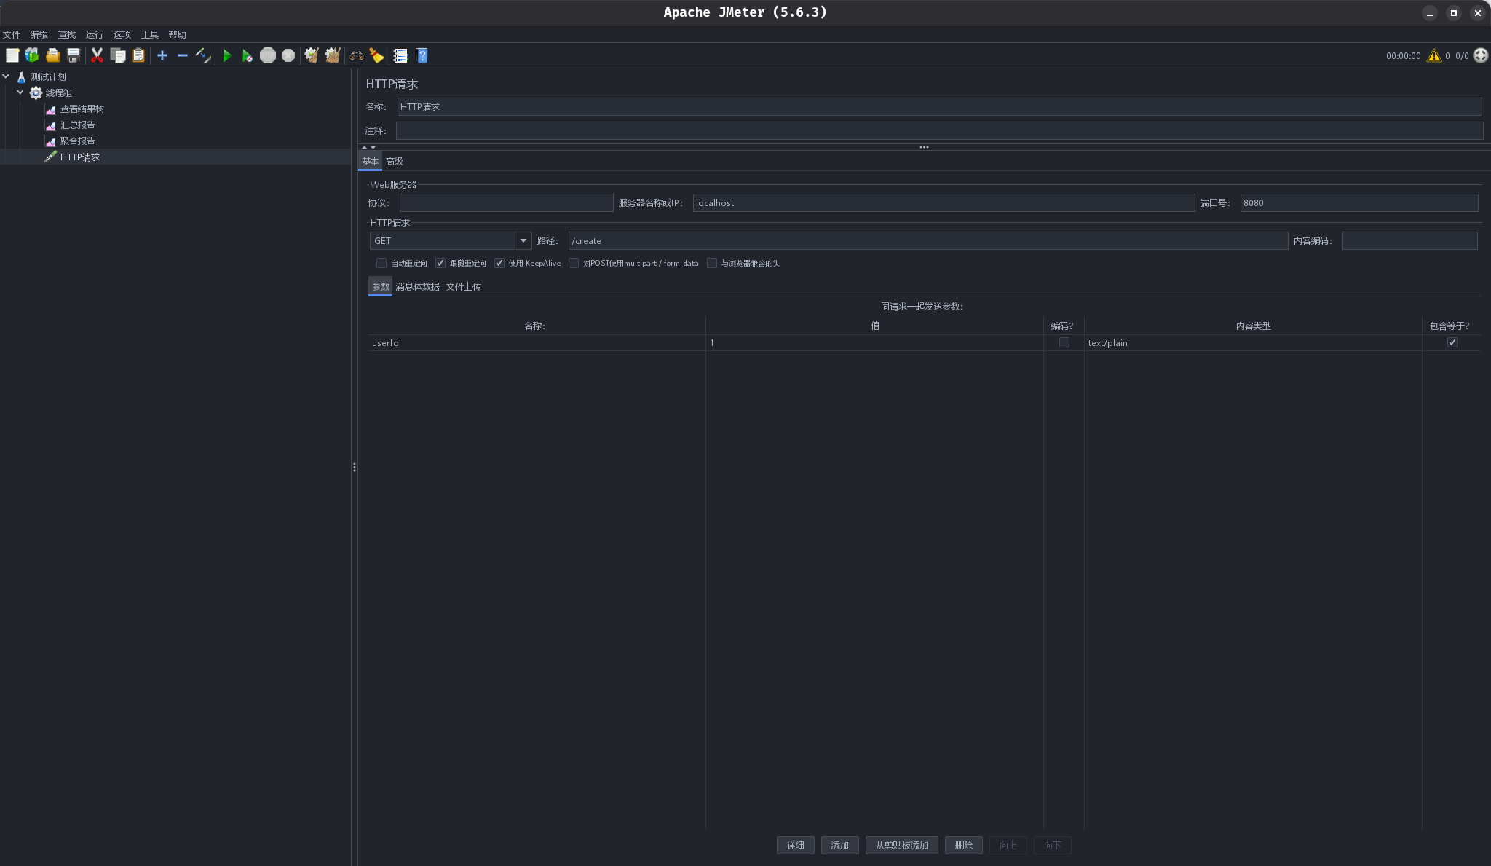The image size is (1491, 866).
Task: Switch to the 消息体数据 tab
Action: [x=417, y=286]
